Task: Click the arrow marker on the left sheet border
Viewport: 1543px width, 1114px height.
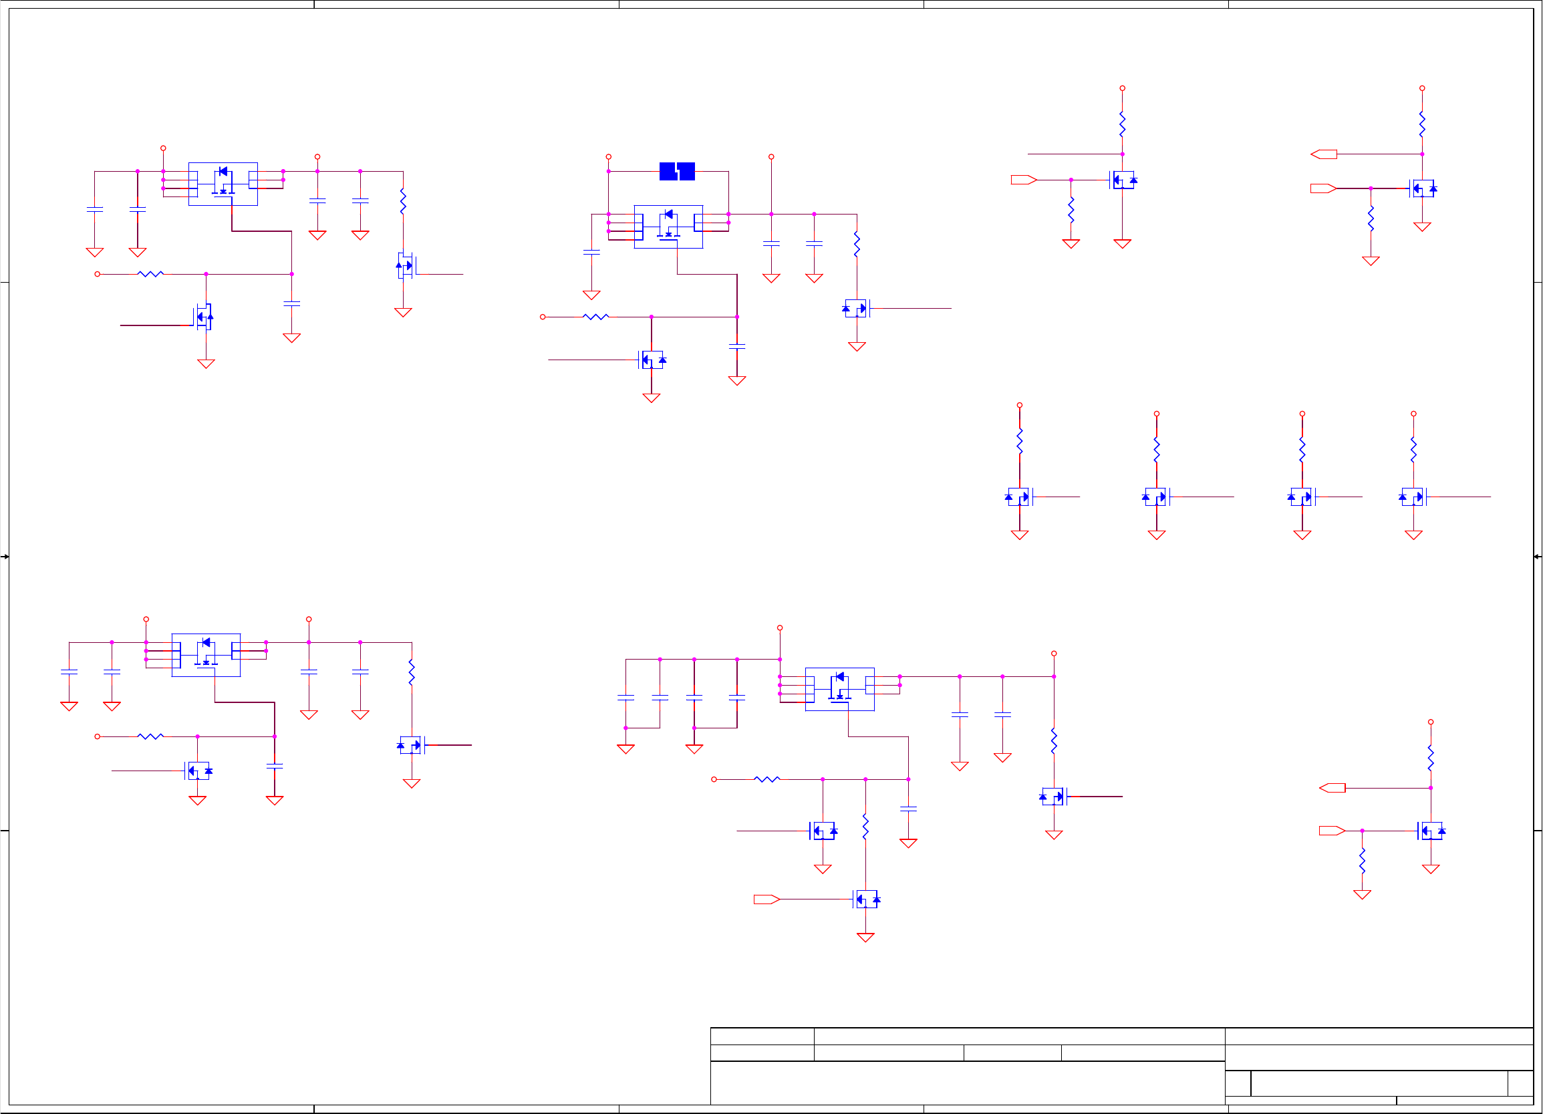Action: point(5,557)
